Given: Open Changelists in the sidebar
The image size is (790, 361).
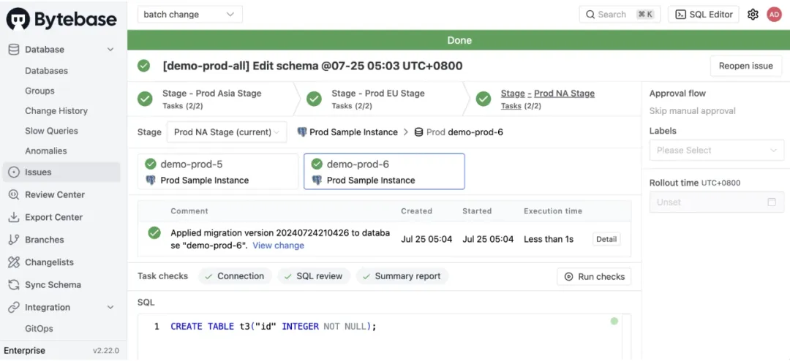Looking at the screenshot, I should pos(49,262).
